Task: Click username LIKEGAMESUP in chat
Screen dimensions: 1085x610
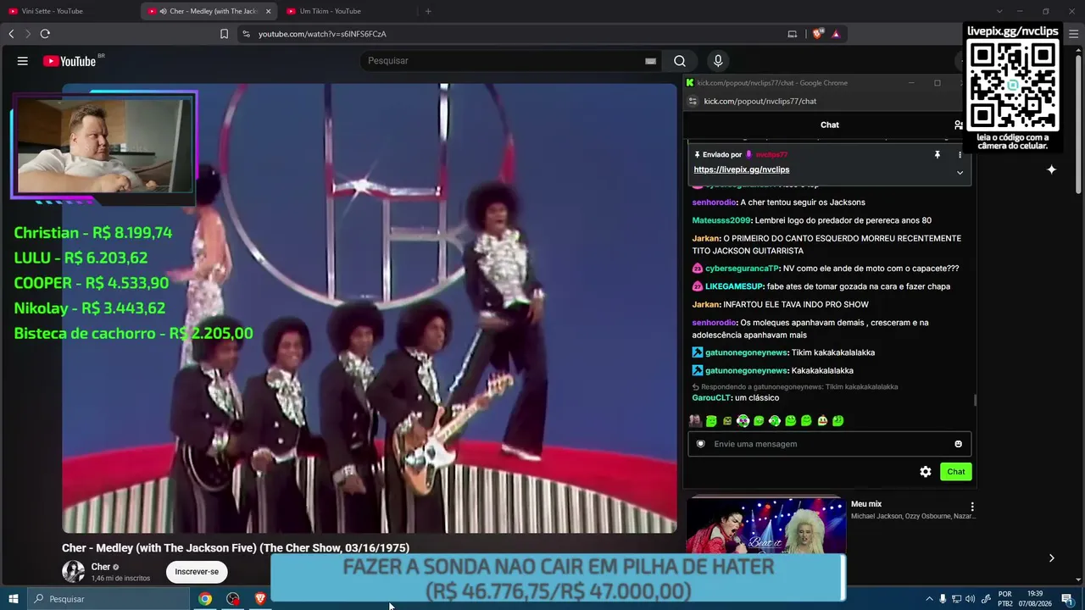Action: click(x=734, y=286)
